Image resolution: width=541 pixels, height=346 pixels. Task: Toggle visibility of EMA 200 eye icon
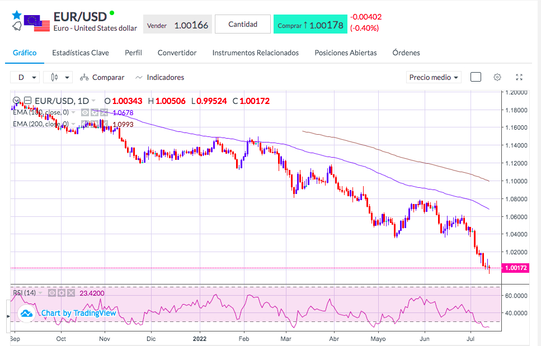(85, 124)
